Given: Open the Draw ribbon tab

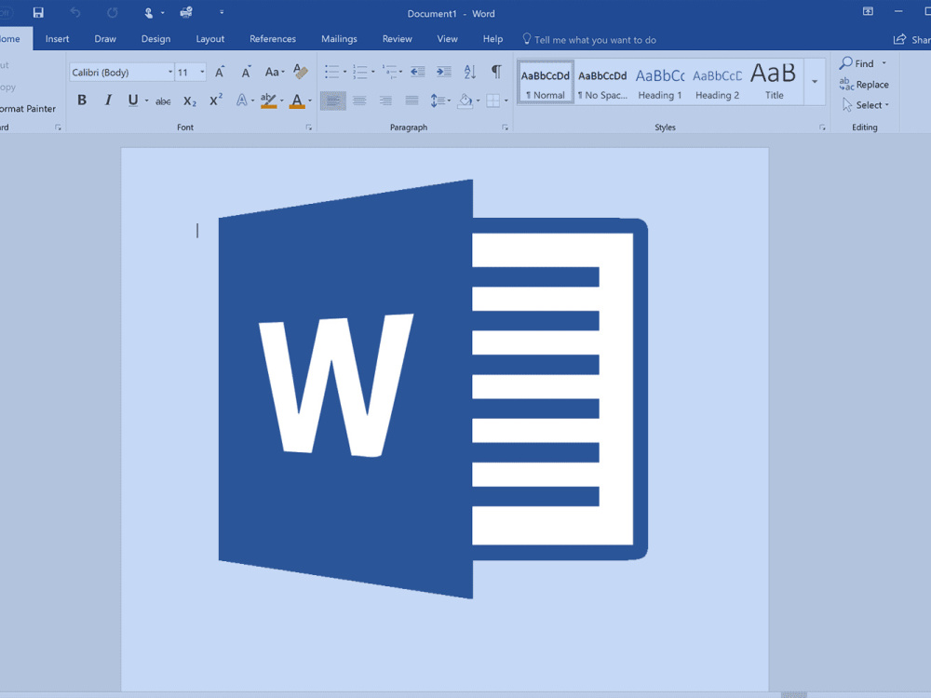Looking at the screenshot, I should (x=105, y=38).
